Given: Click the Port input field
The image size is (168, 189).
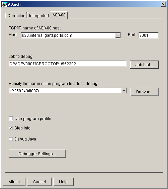Looking at the screenshot, I should tap(149, 35).
